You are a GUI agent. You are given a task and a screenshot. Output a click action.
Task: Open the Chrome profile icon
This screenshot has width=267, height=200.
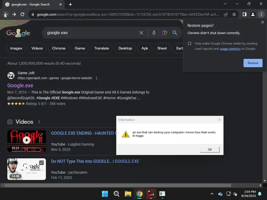(x=253, y=15)
